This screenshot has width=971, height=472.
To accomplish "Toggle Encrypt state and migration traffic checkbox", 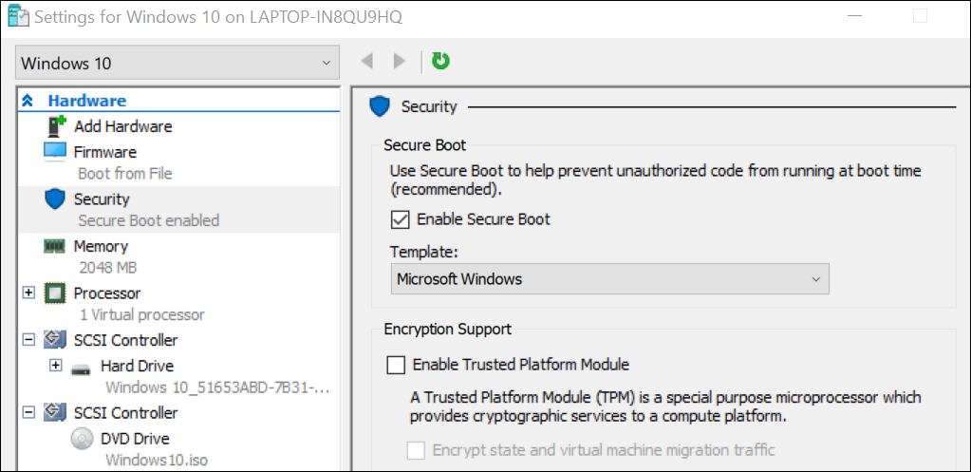I will 416,450.
